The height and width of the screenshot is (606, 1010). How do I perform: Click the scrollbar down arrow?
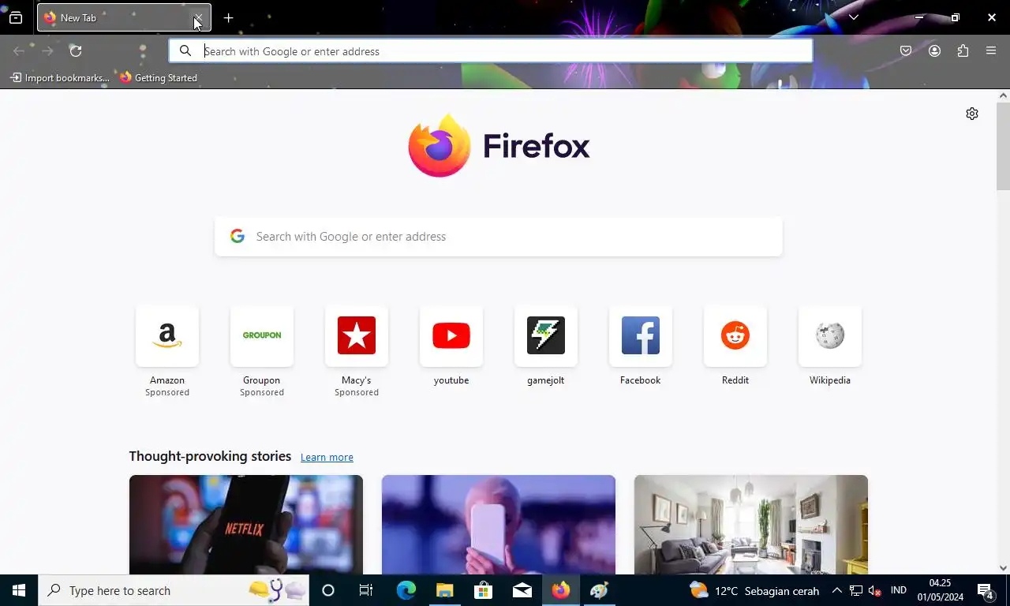coord(1003,567)
